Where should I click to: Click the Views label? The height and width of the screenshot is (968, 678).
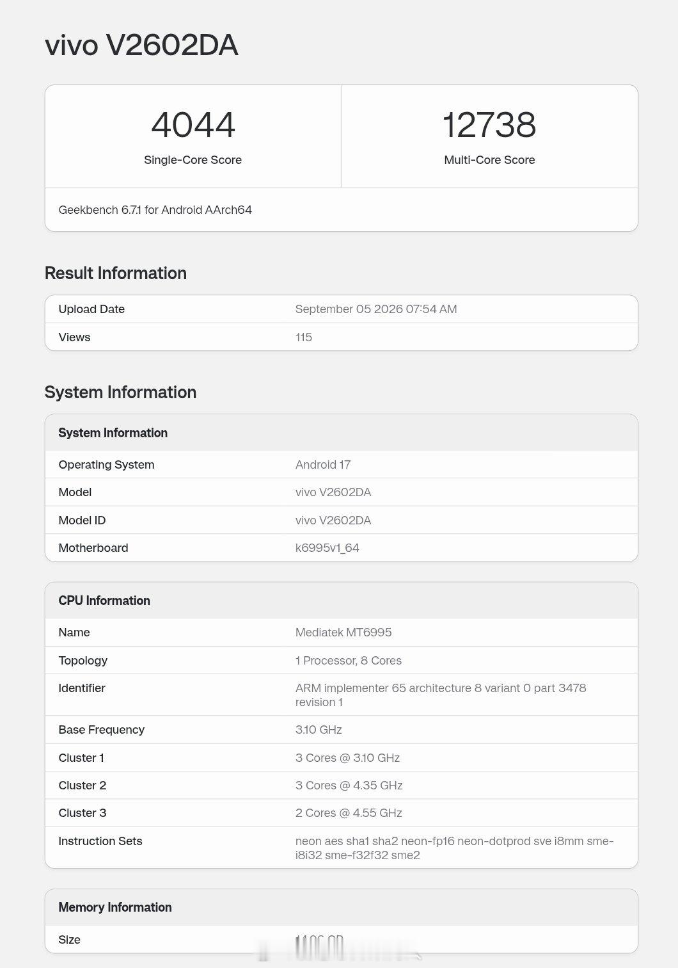tap(74, 337)
